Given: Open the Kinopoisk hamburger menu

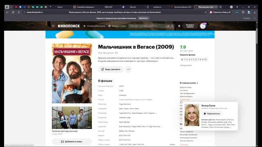Looking at the screenshot, I should coord(53,26).
